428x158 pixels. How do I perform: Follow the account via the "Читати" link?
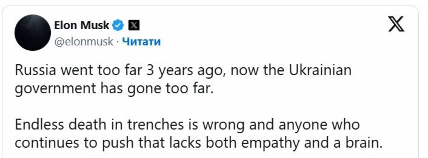tap(141, 42)
